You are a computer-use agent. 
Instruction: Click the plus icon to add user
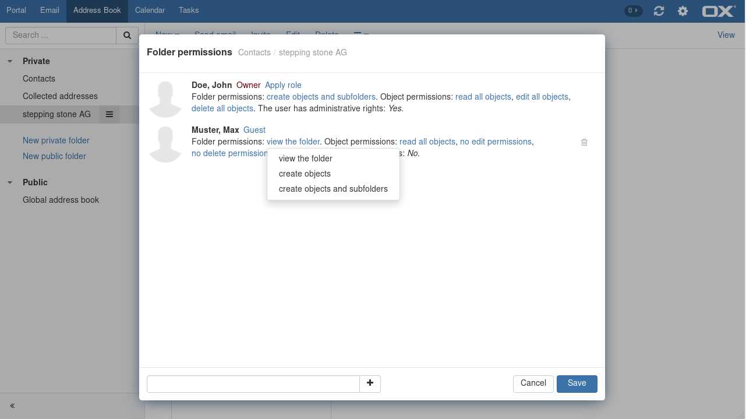(370, 383)
